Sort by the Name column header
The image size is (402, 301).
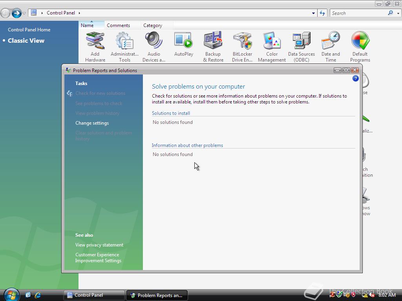pyautogui.click(x=91, y=25)
